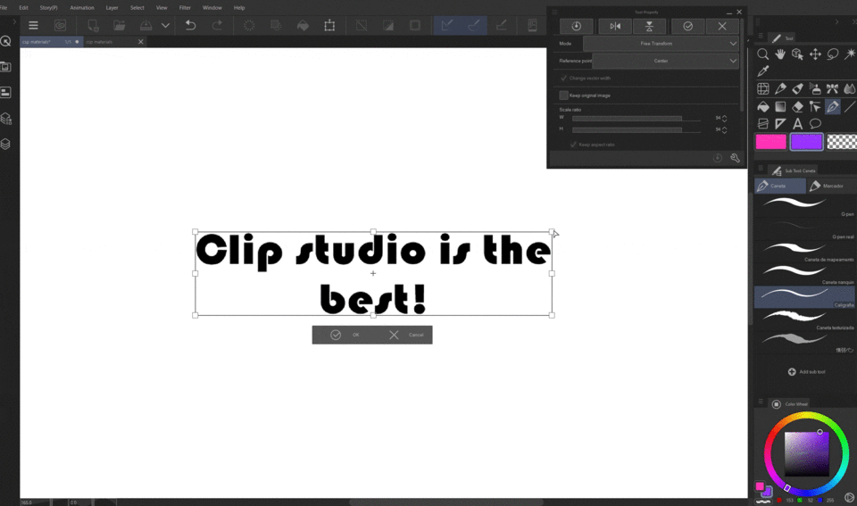Confirm transform with checkmark in Tool Property
The image size is (857, 506).
click(x=687, y=26)
